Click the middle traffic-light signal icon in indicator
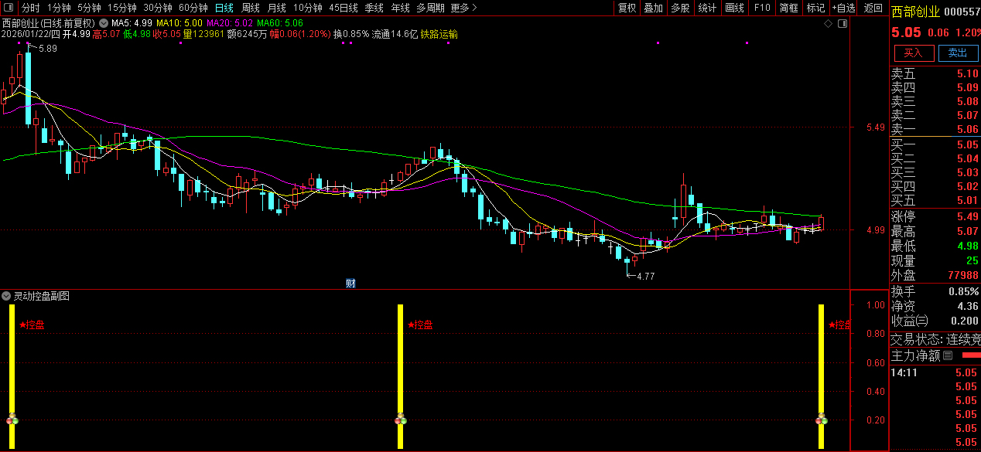 400,420
